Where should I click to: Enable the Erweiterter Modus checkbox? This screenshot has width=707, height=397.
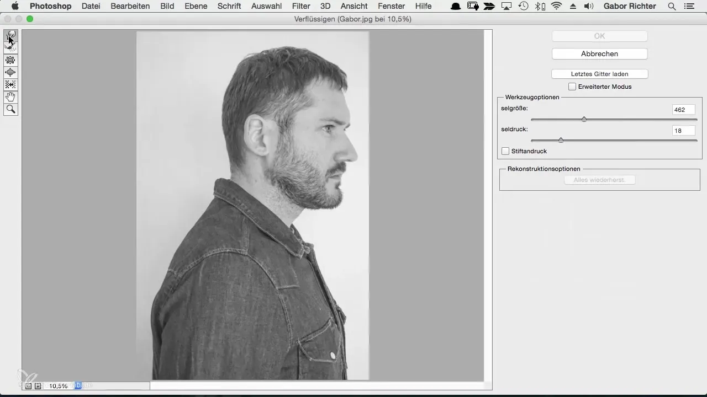(x=572, y=87)
